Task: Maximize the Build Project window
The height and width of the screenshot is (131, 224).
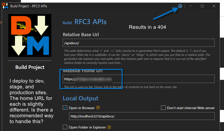Action: click(202, 6)
